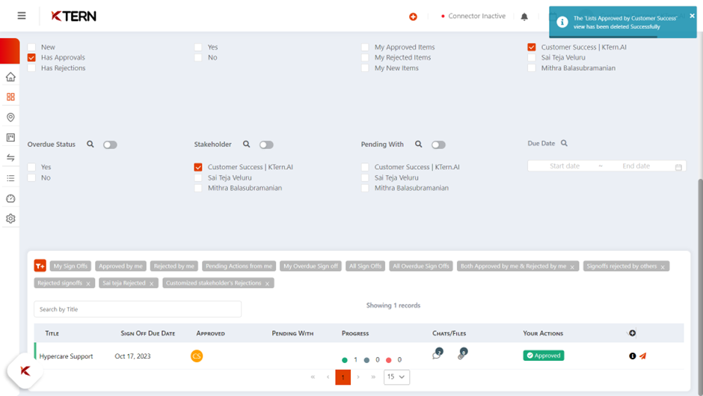Click the red plus create icon in header

tap(413, 16)
